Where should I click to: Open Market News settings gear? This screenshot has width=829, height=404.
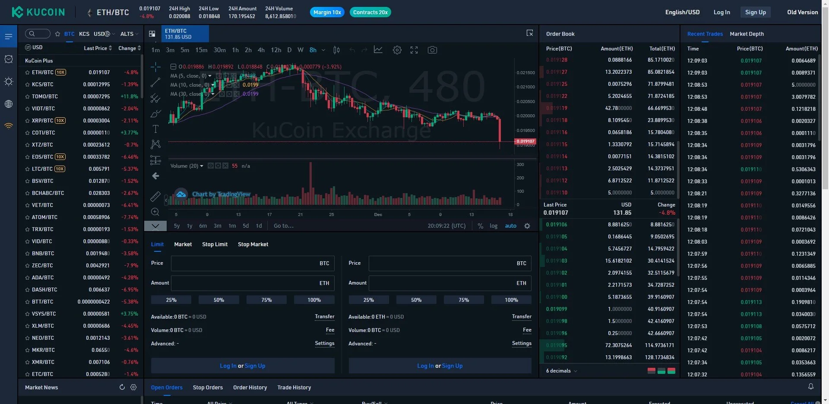pos(133,387)
